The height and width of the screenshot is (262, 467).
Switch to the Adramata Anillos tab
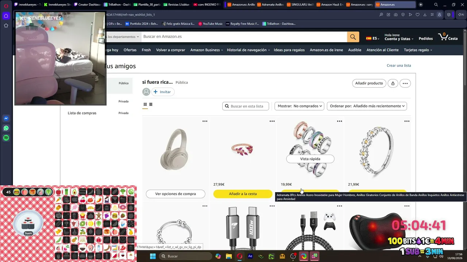pyautogui.click(x=270, y=5)
